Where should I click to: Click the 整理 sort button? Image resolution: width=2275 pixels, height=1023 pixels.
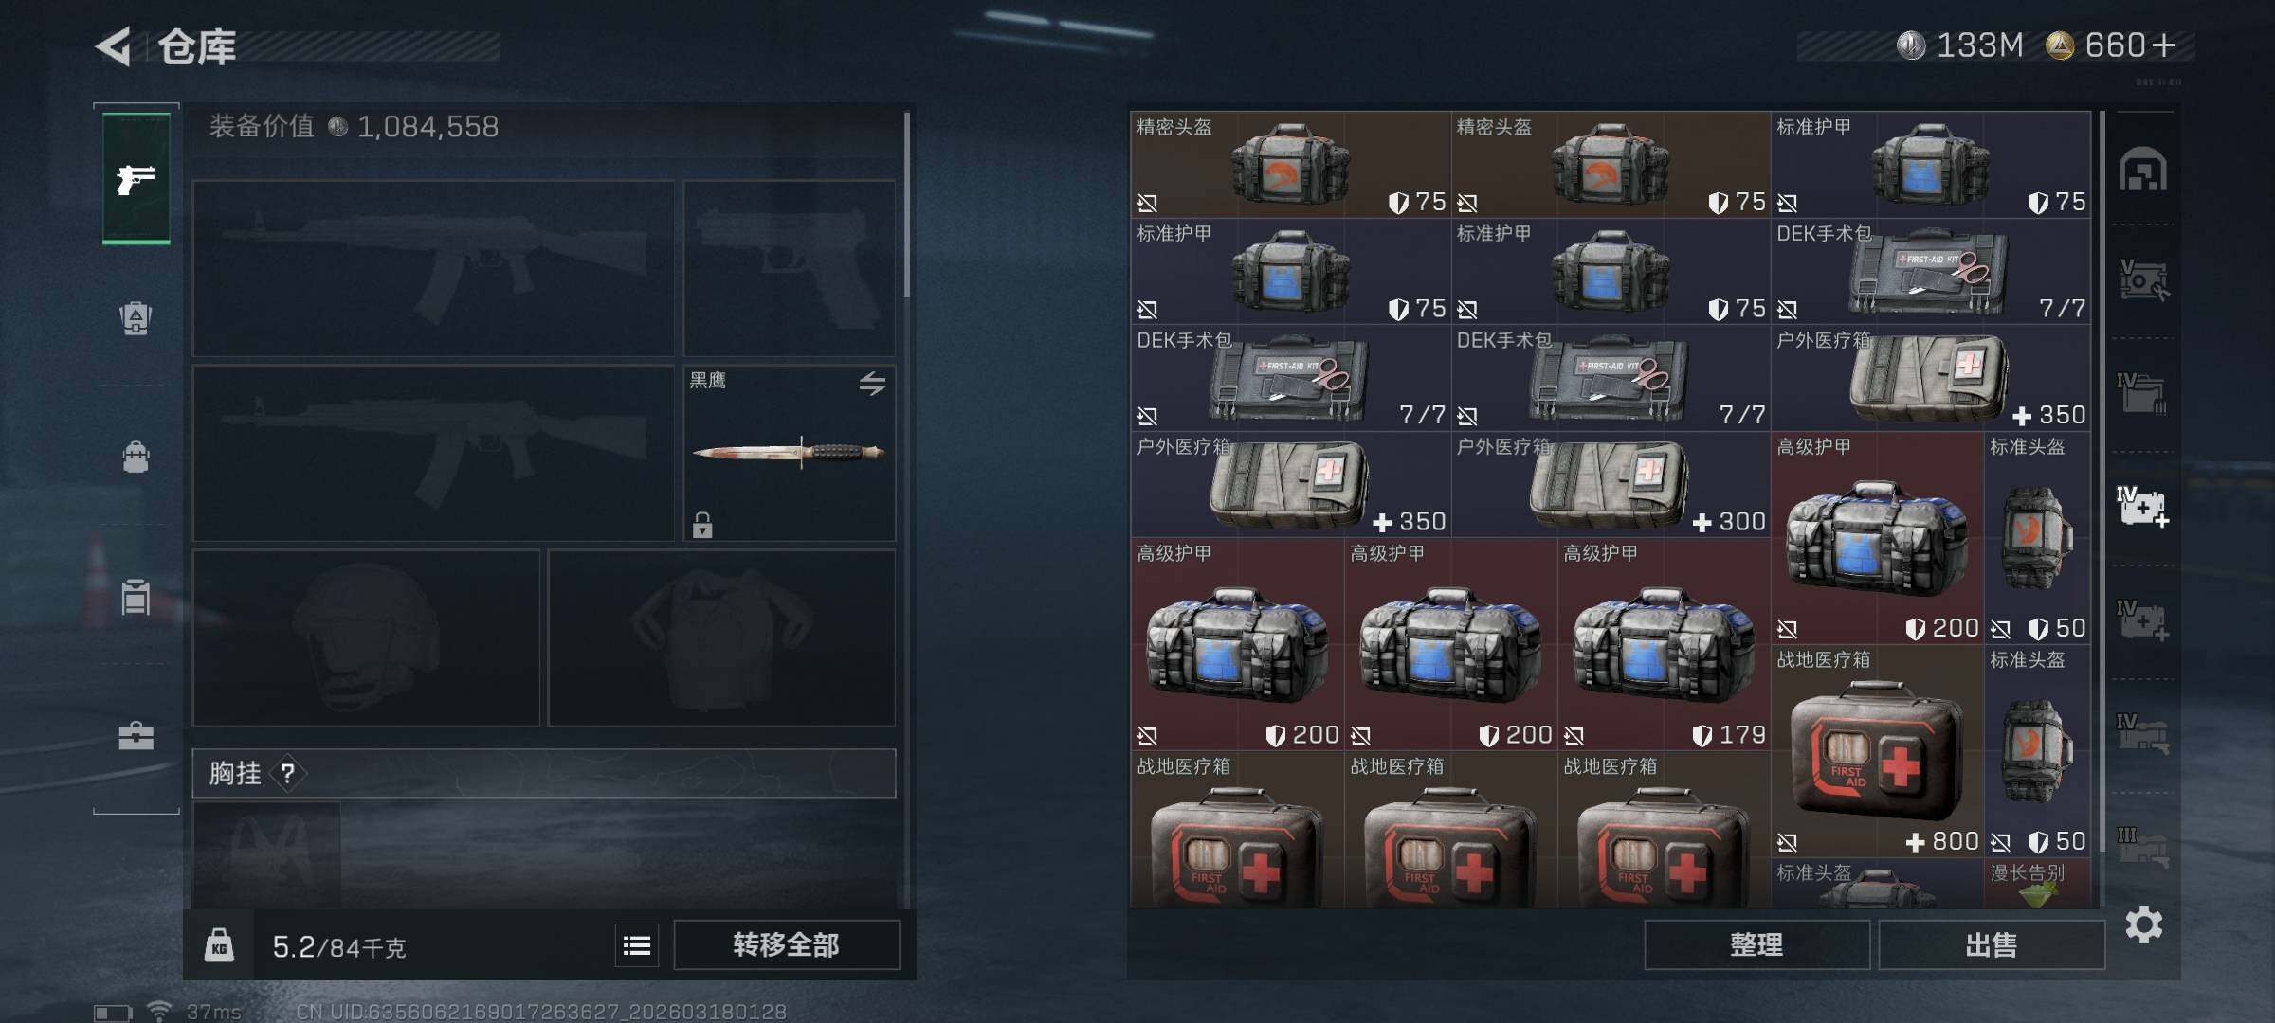coord(1756,944)
